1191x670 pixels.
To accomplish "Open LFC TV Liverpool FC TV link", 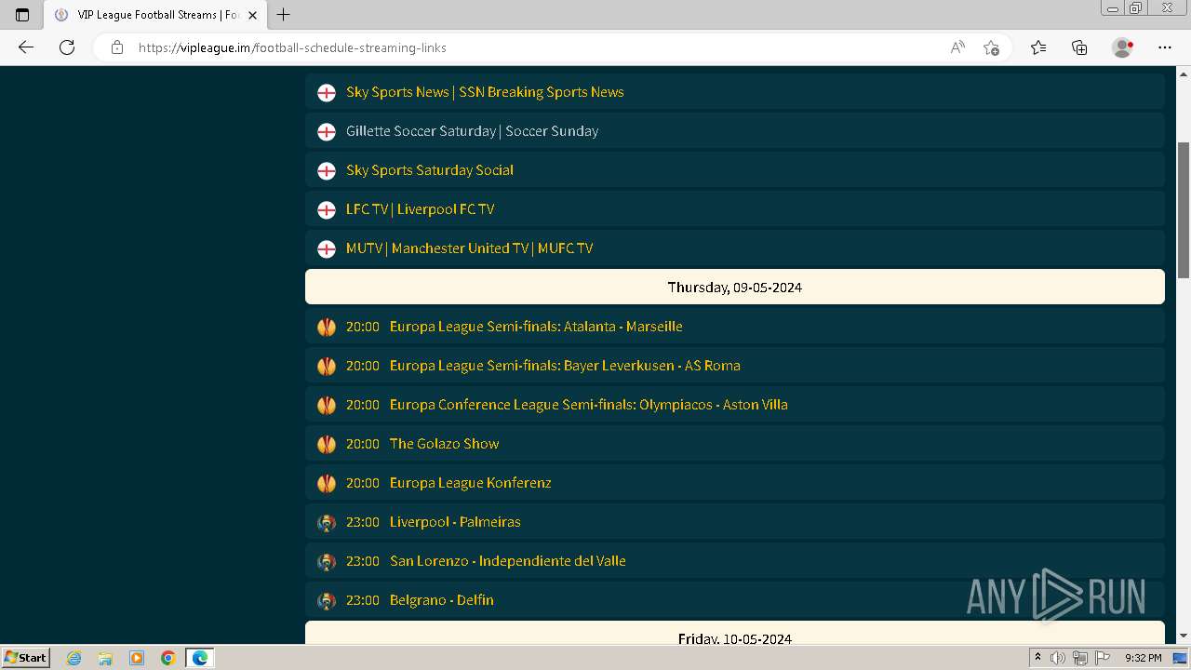I will click(x=421, y=209).
